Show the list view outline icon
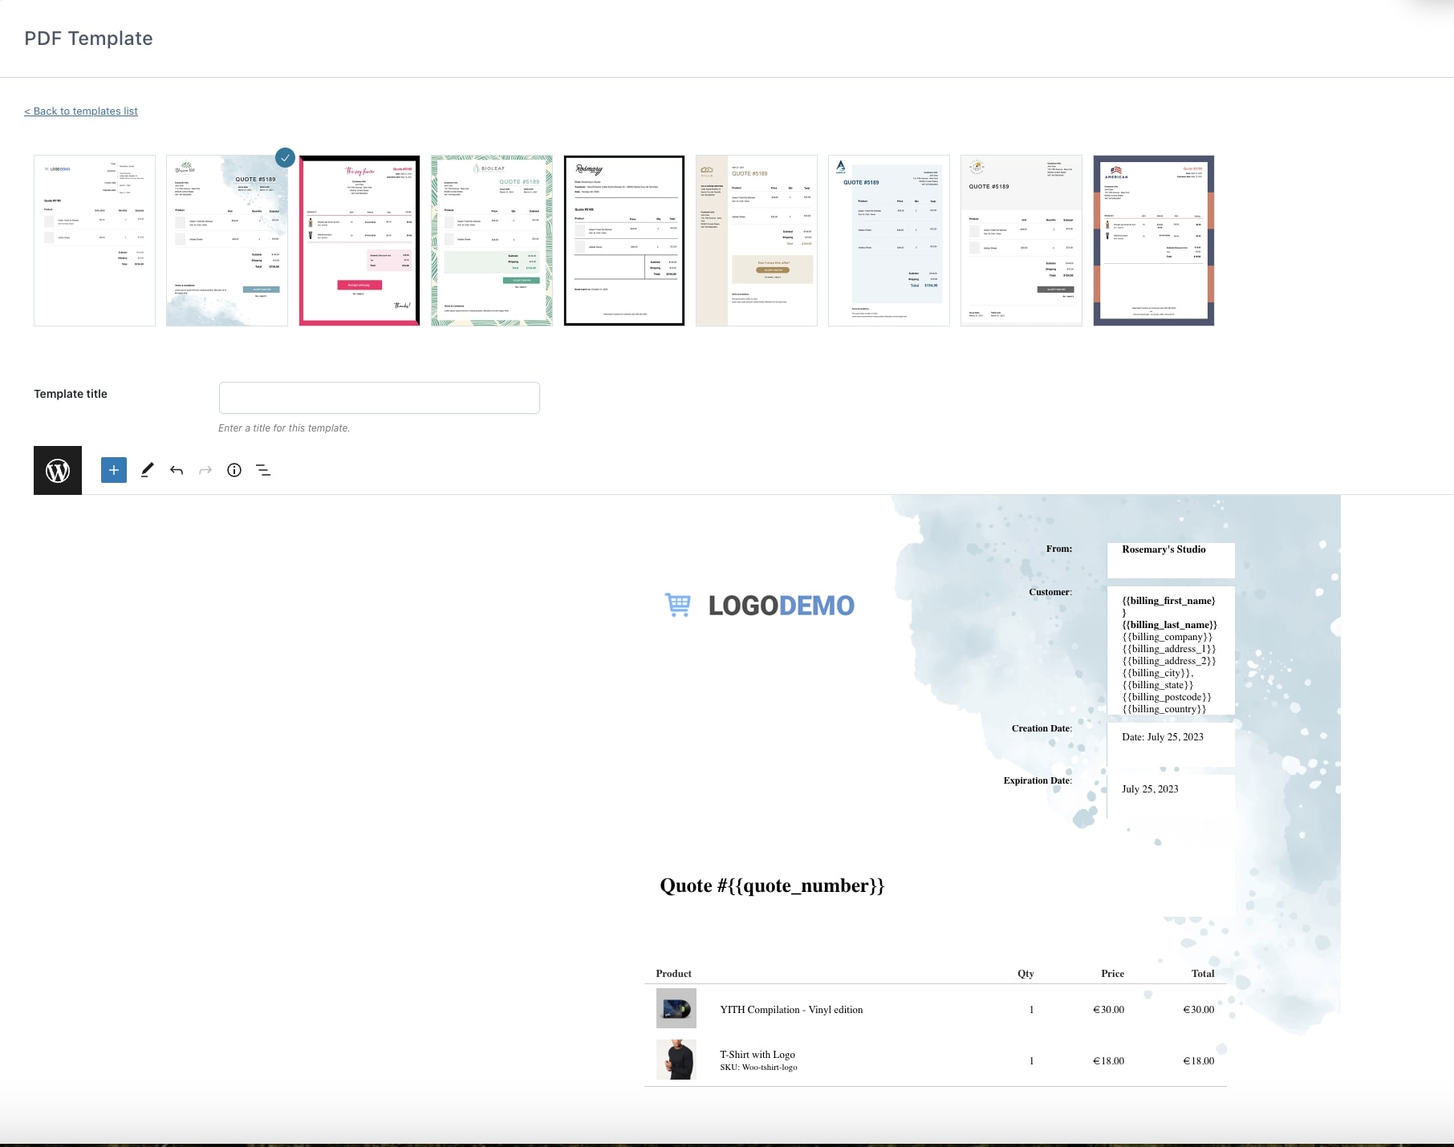This screenshot has height=1147, width=1454. [x=263, y=470]
